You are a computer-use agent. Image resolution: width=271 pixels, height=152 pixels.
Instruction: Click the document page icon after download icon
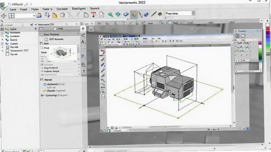(101, 15)
